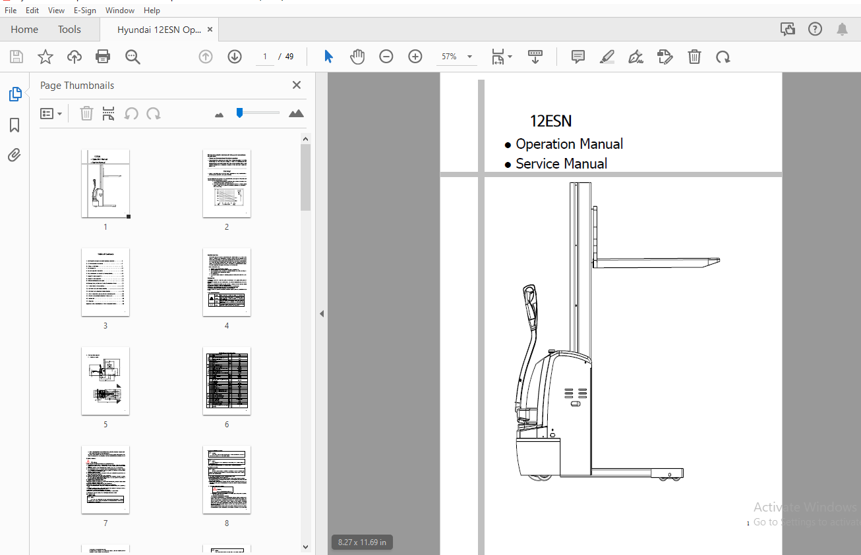Select page 3 Table of Contents thumbnail
This screenshot has height=555, width=861.
click(105, 282)
